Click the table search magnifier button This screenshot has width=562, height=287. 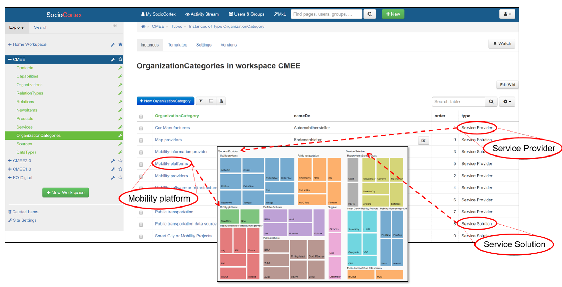[491, 102]
